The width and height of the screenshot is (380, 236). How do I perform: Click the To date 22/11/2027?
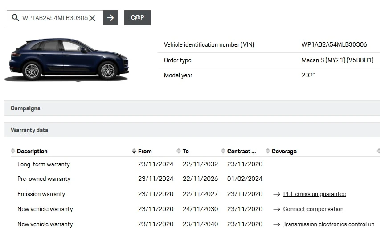[x=200, y=194]
